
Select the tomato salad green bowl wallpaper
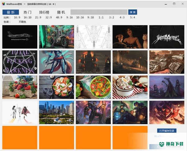pos(93,87)
